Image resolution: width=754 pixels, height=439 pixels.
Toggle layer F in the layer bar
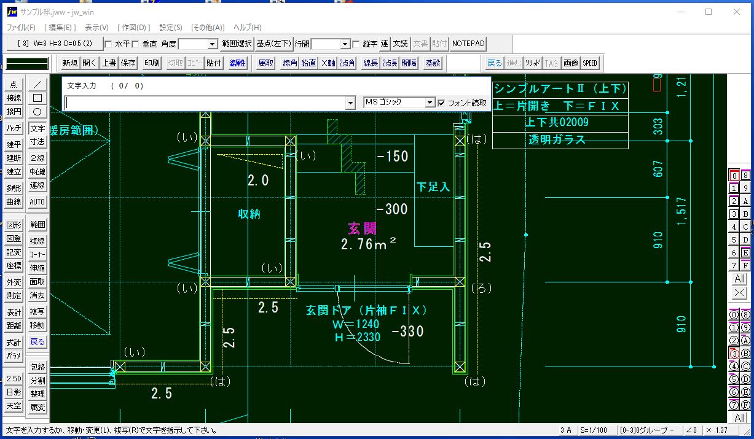pyautogui.click(x=745, y=265)
